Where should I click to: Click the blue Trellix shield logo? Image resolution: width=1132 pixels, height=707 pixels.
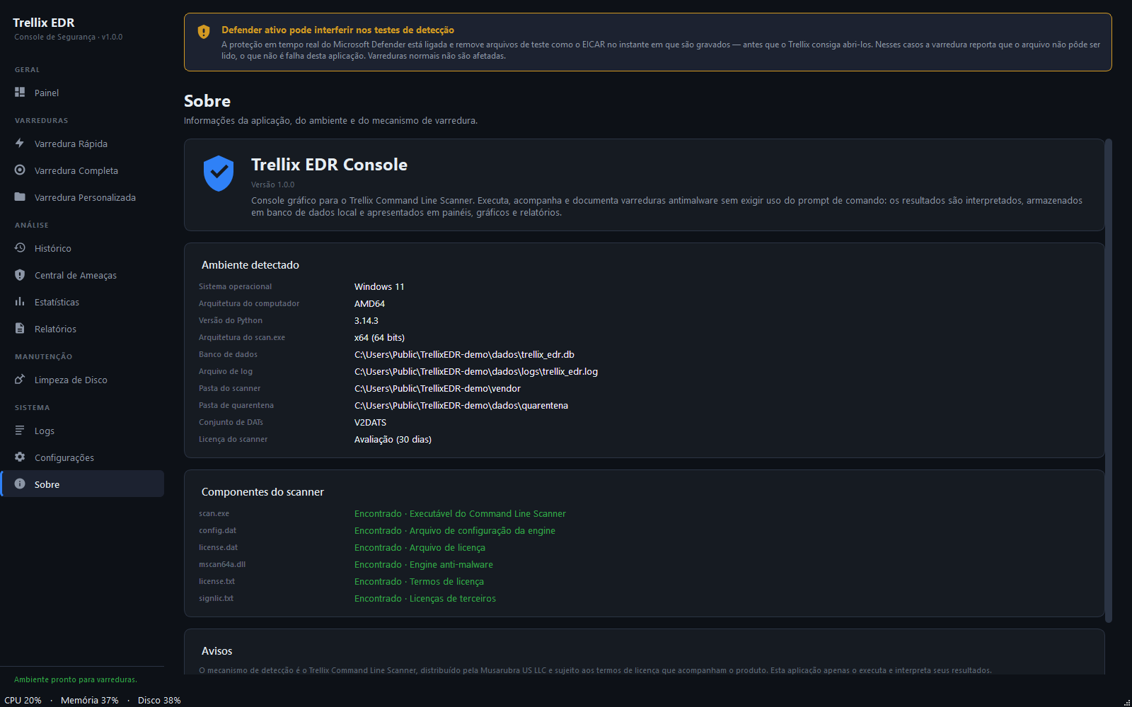[x=219, y=173]
